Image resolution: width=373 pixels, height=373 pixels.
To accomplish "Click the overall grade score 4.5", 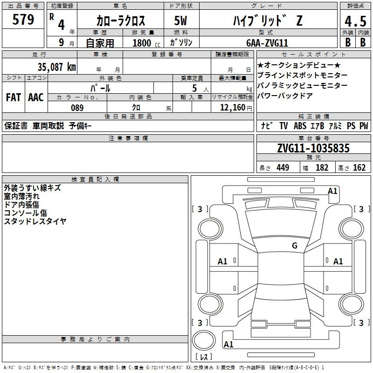I will click(355, 22).
